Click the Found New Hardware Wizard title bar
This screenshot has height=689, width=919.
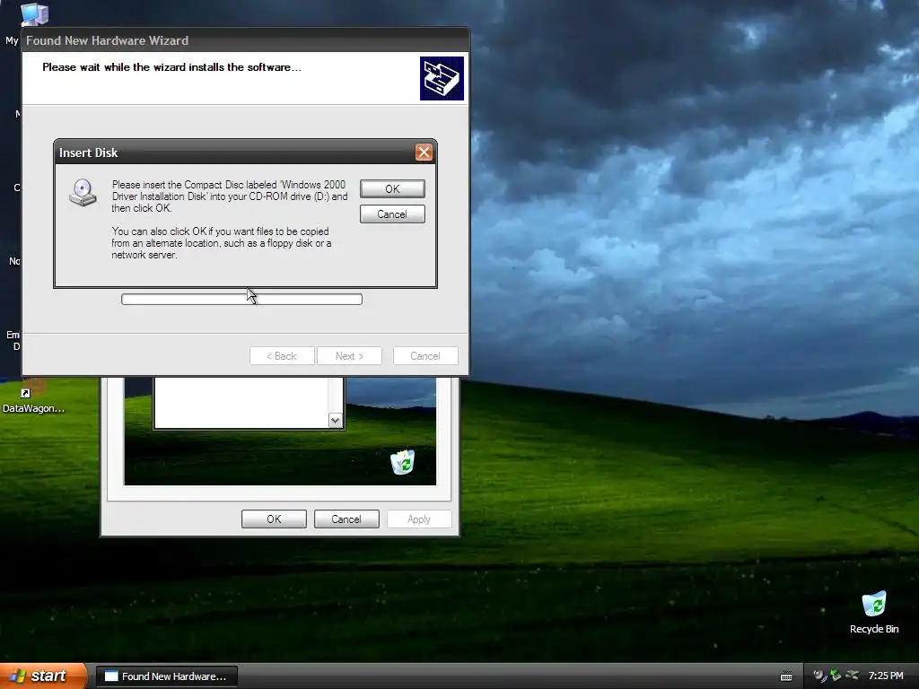pos(245,40)
